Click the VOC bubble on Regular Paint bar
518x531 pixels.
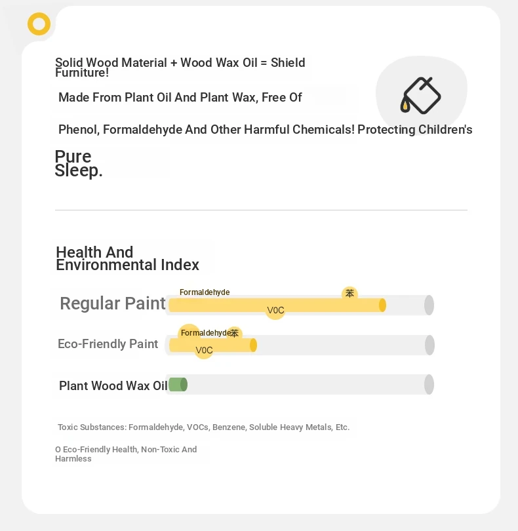coord(275,310)
